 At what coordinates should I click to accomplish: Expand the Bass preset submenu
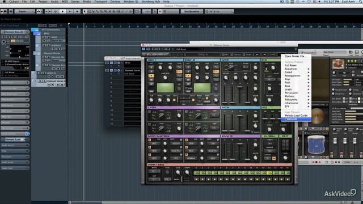tap(296, 86)
